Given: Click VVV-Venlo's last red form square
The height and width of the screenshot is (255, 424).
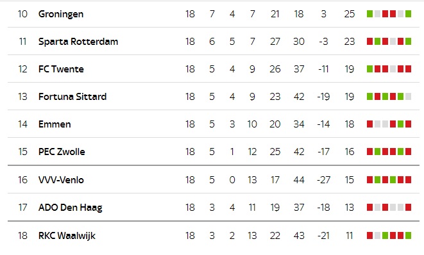Looking at the screenshot, I should pyautogui.click(x=409, y=179).
